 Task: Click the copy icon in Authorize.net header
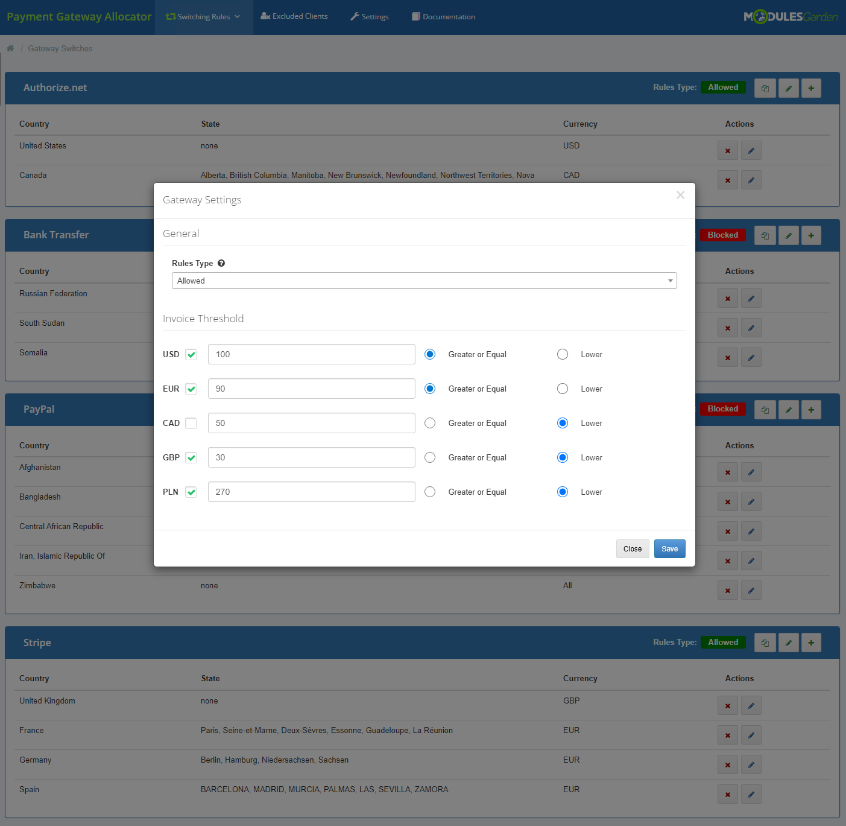[765, 88]
